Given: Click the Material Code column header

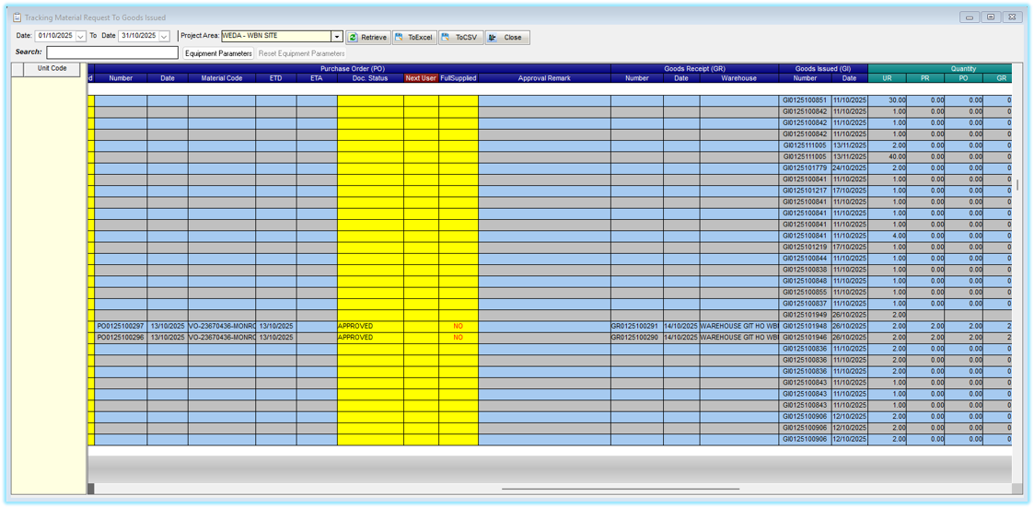Looking at the screenshot, I should (x=222, y=77).
